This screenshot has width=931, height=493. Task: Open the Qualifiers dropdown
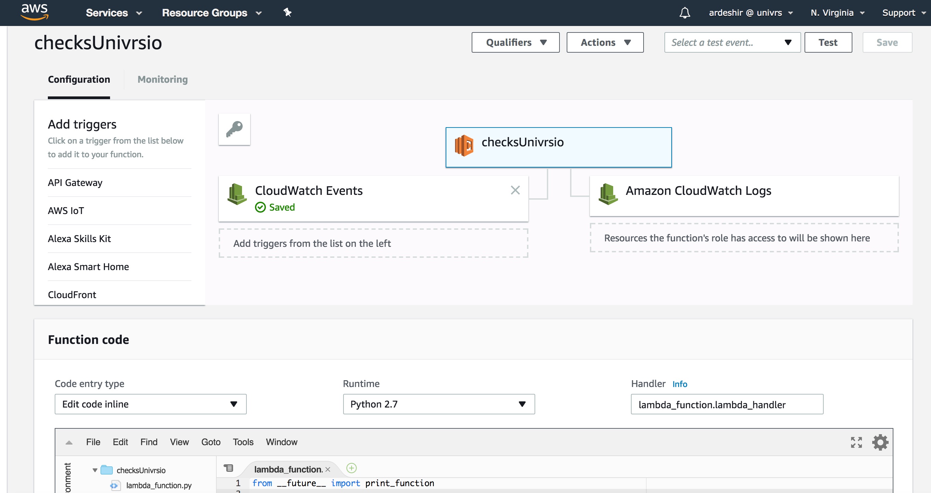coord(515,42)
